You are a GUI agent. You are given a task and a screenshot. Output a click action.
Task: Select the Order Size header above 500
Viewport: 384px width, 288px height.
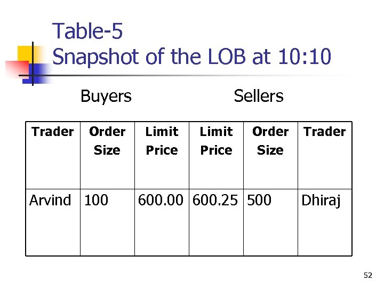(270, 141)
